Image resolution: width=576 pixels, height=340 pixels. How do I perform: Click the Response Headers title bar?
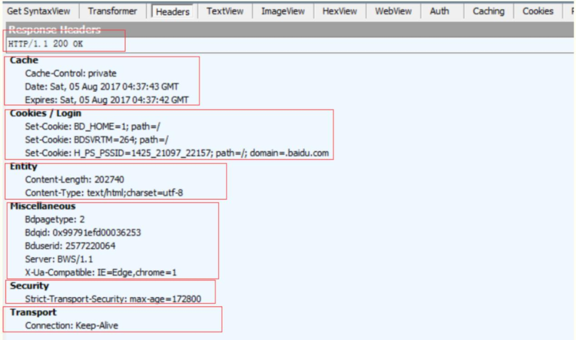pos(290,29)
